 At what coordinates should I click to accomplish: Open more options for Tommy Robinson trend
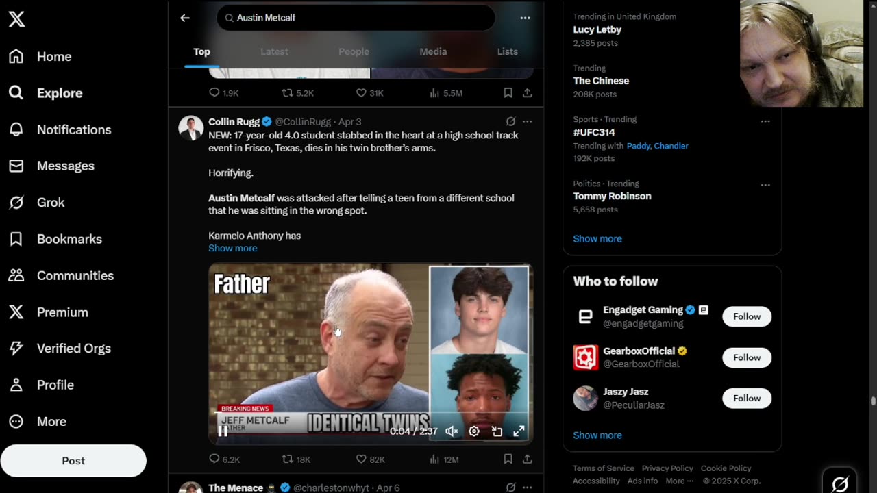[x=765, y=185]
